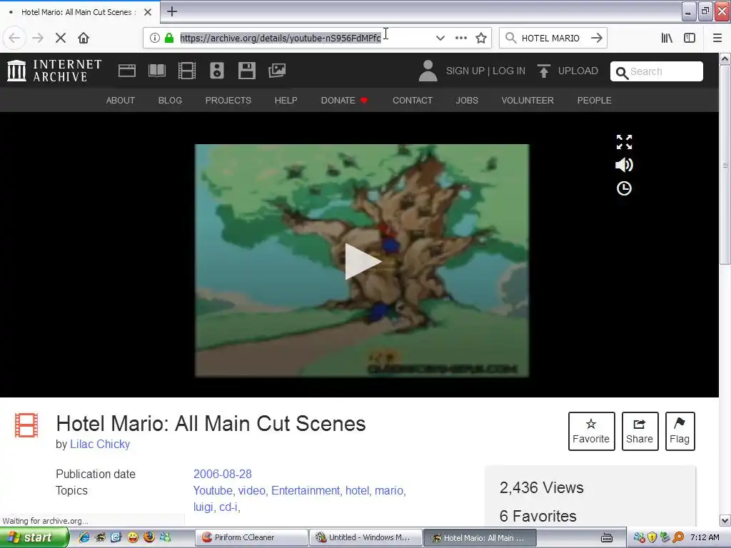
Task: Open the Images icon in header
Action: coord(277,71)
